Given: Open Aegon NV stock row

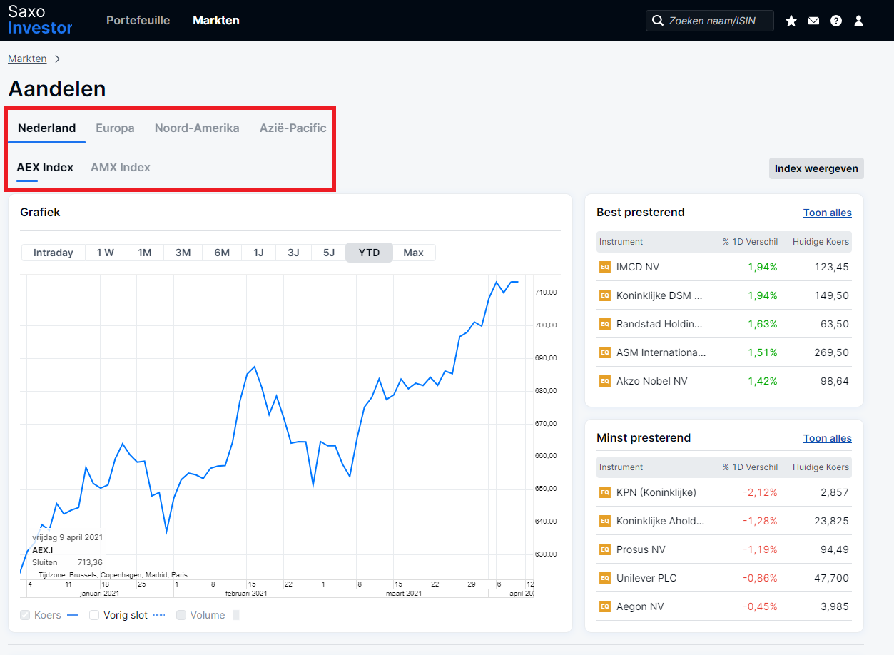Looking at the screenshot, I should point(724,606).
